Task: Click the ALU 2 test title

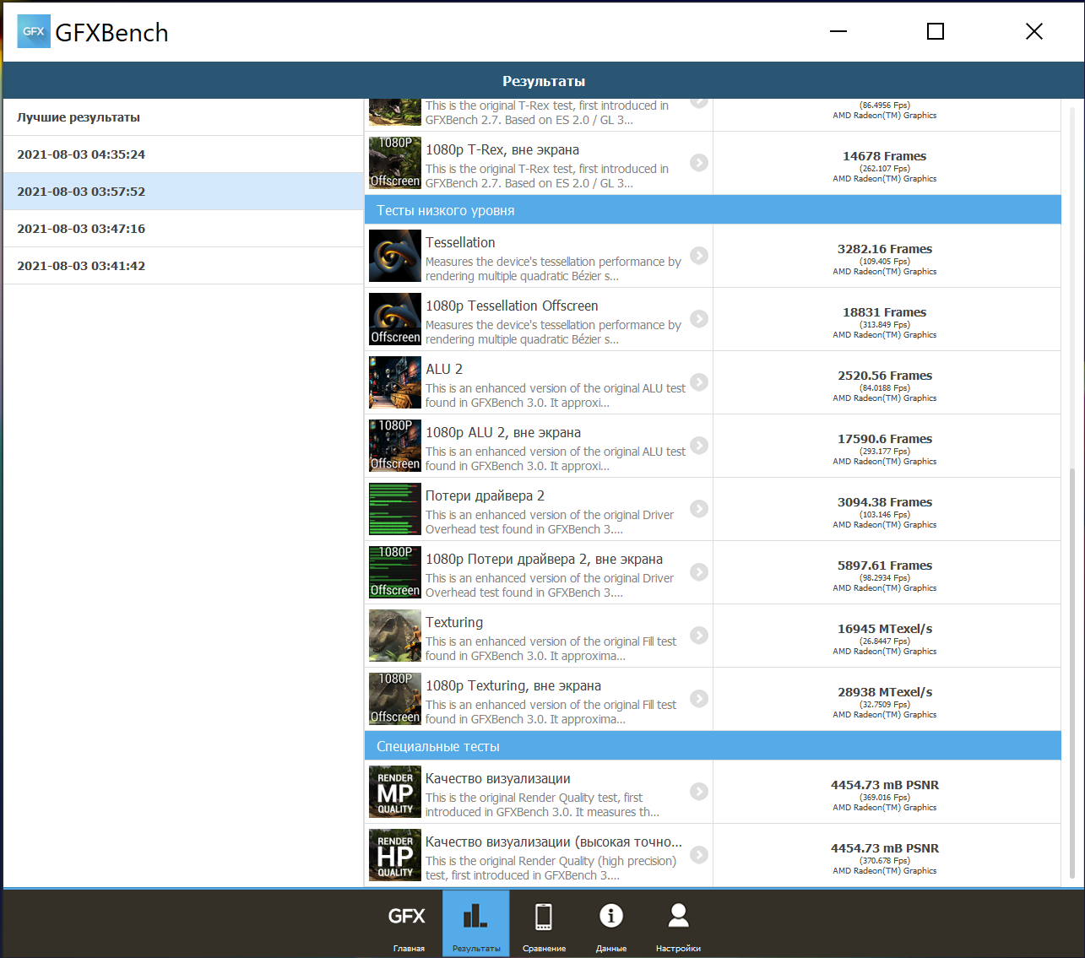Action: tap(444, 369)
